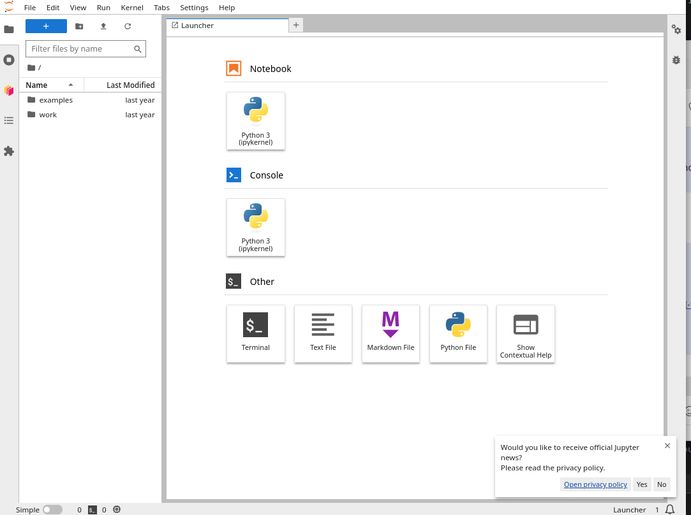
Task: Refresh the file browser listing
Action: coord(128,26)
